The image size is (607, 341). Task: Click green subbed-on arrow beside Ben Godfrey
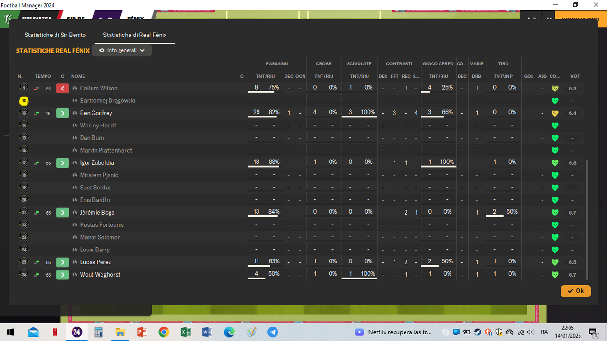pos(63,113)
